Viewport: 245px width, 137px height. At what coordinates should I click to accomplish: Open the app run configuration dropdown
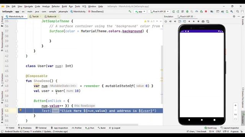[x=140, y=11]
